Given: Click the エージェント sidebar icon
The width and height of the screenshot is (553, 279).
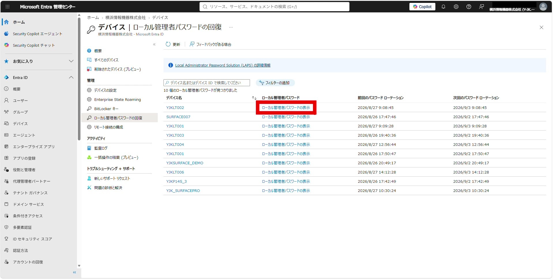Looking at the screenshot, I should tap(6, 135).
